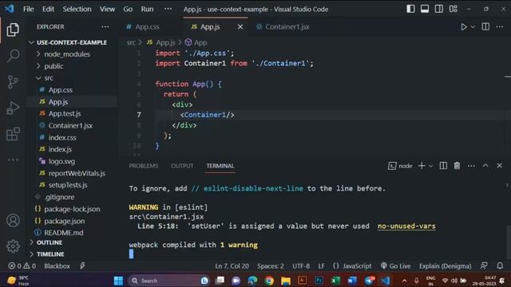
Task: Expand the public folder
Action: coord(53,66)
